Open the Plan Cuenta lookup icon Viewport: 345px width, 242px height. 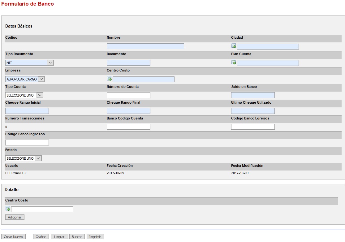coord(234,63)
